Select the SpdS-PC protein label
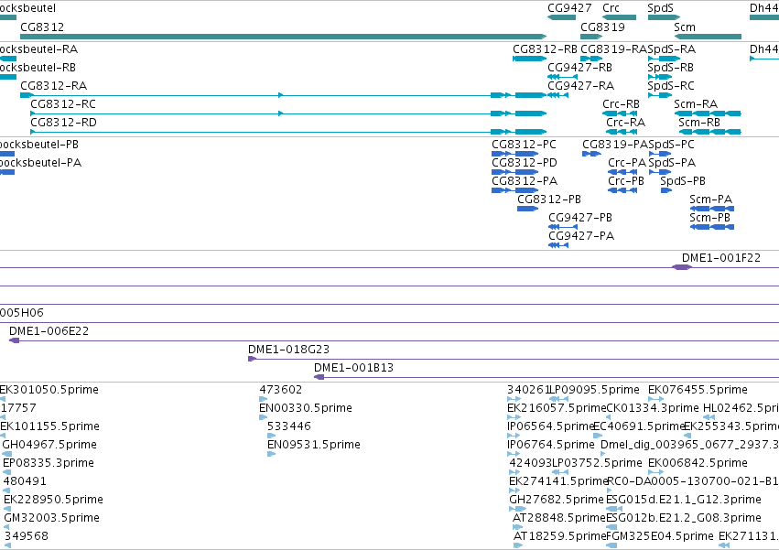The height and width of the screenshot is (550, 779). [672, 145]
